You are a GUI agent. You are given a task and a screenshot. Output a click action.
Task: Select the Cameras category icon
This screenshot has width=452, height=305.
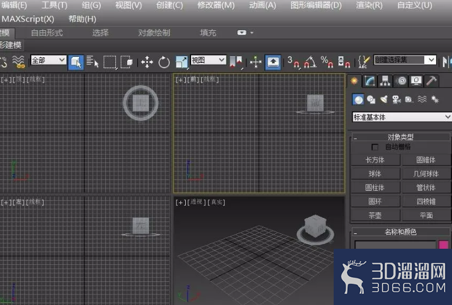396,99
